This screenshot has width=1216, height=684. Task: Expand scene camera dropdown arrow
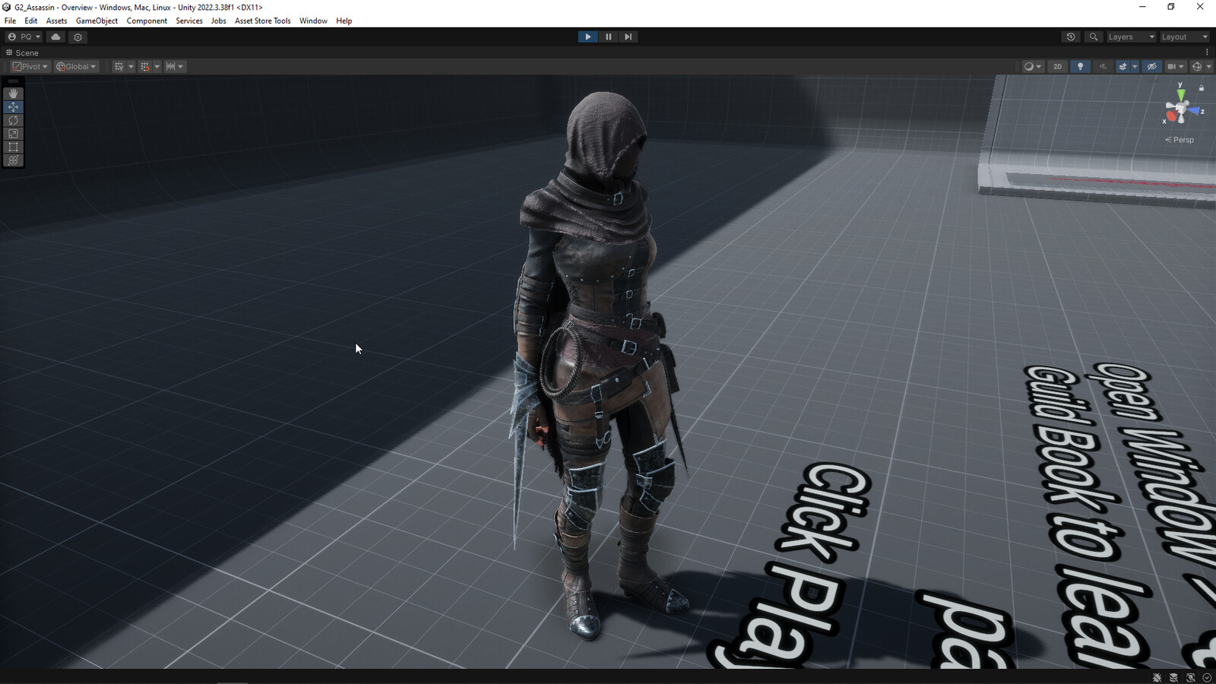1181,67
